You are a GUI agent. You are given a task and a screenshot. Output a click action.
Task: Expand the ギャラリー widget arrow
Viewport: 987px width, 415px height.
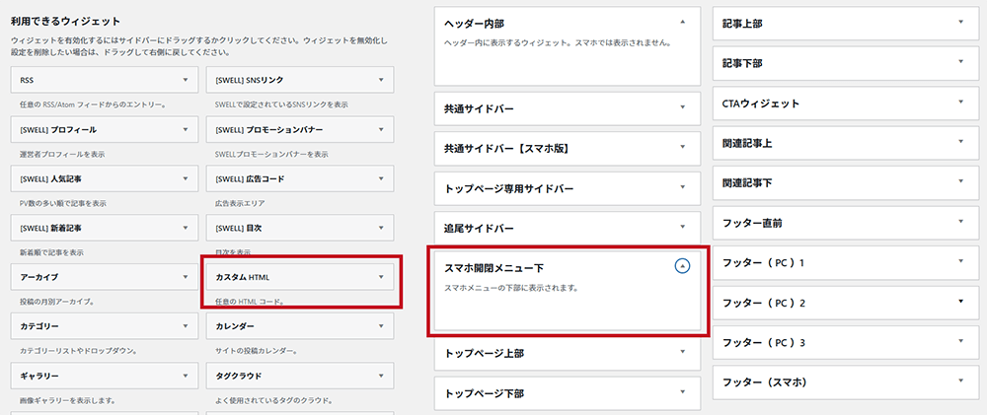click(186, 376)
